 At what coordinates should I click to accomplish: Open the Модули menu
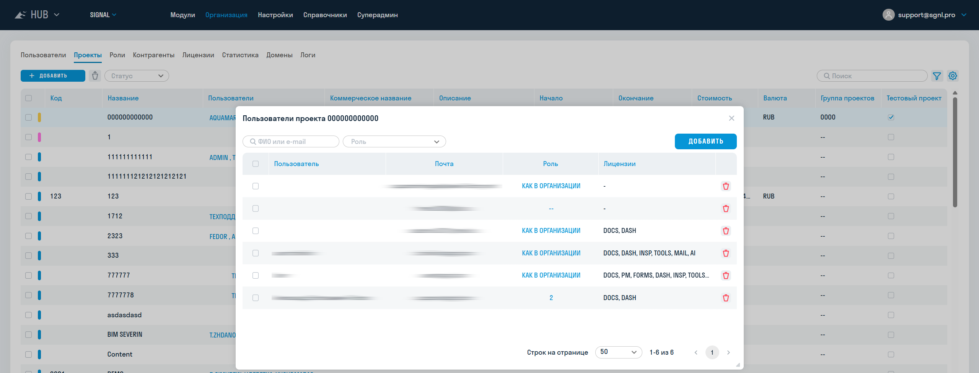182,15
